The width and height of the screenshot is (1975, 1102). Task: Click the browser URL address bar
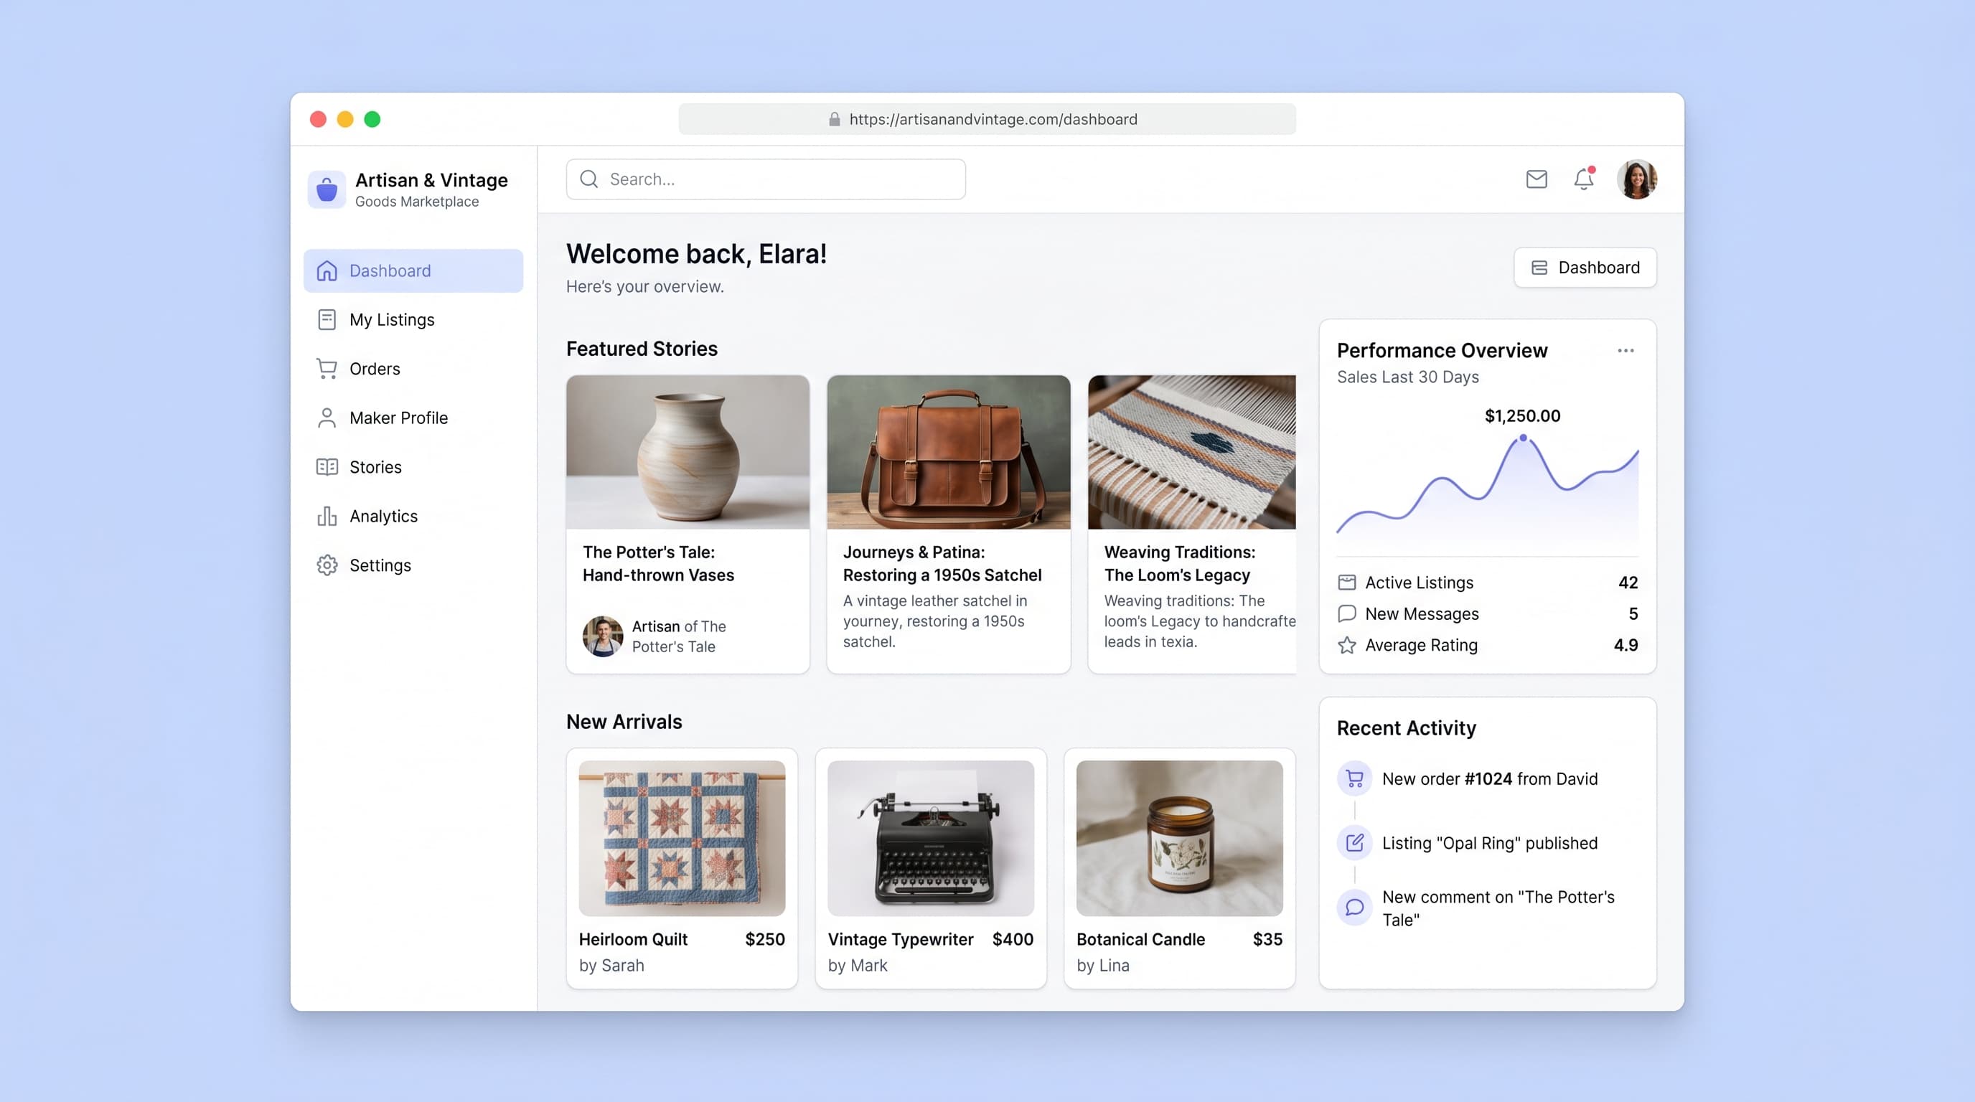[987, 120]
